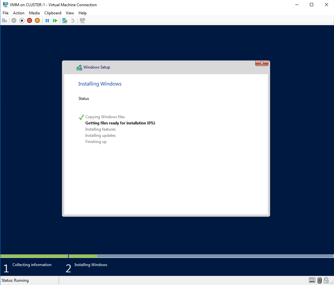Click step 1 "Collecting information" label

tap(32, 265)
